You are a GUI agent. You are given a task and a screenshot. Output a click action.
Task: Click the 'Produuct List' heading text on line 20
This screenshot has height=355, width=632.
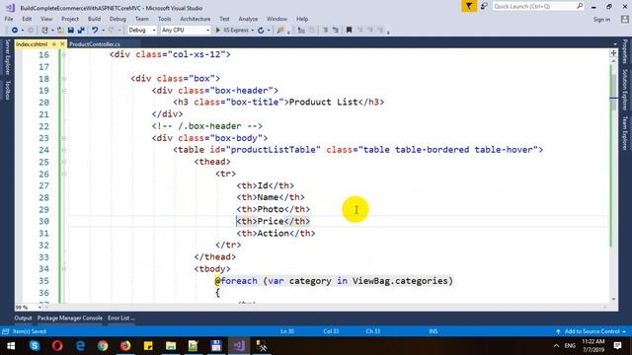click(x=323, y=102)
